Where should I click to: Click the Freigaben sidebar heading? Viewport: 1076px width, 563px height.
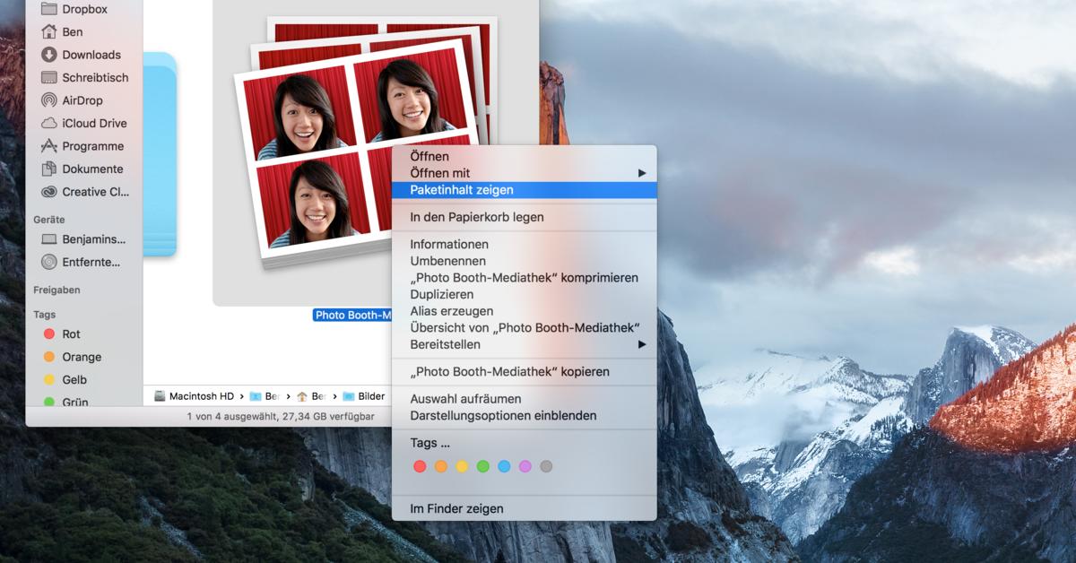coord(56,290)
